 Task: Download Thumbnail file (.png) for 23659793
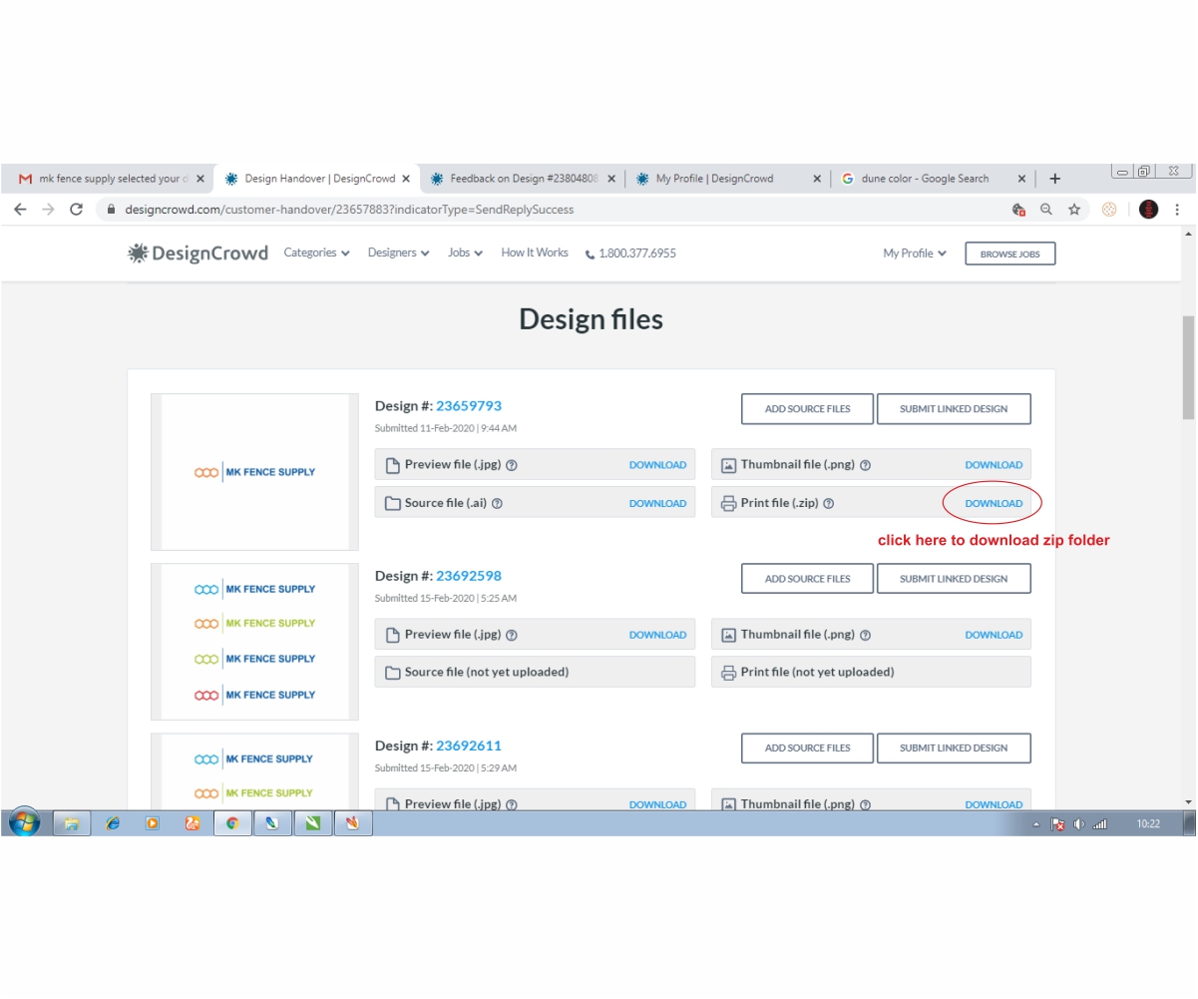994,465
